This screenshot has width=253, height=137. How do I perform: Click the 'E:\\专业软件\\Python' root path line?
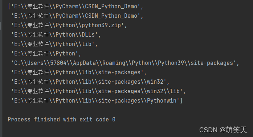tap(46, 54)
